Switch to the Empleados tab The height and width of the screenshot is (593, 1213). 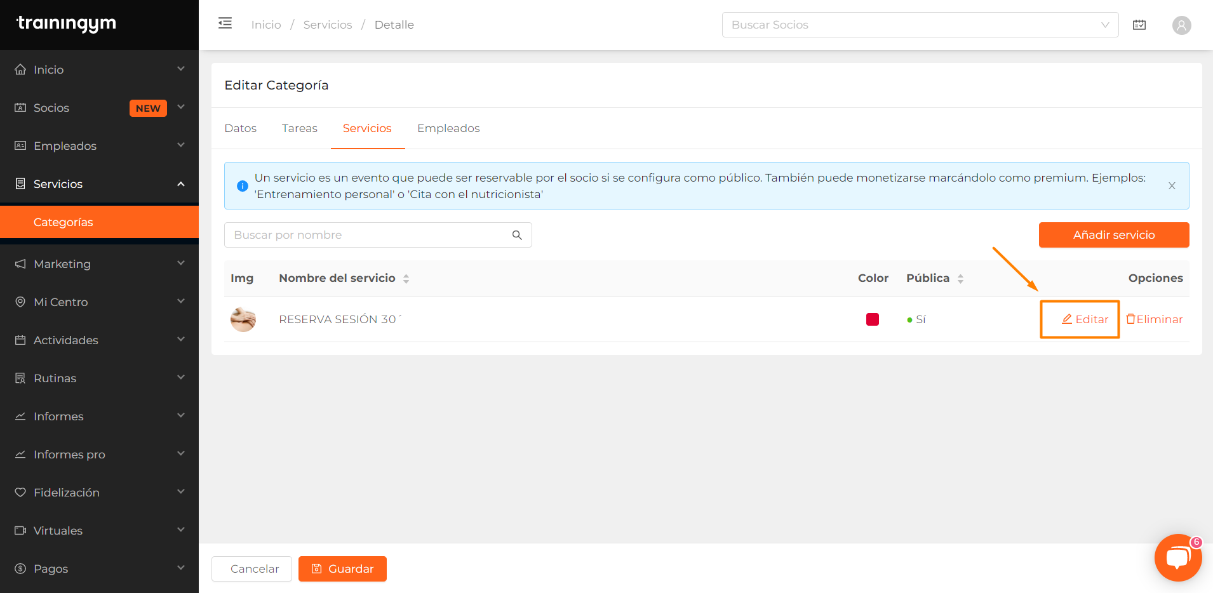(448, 128)
